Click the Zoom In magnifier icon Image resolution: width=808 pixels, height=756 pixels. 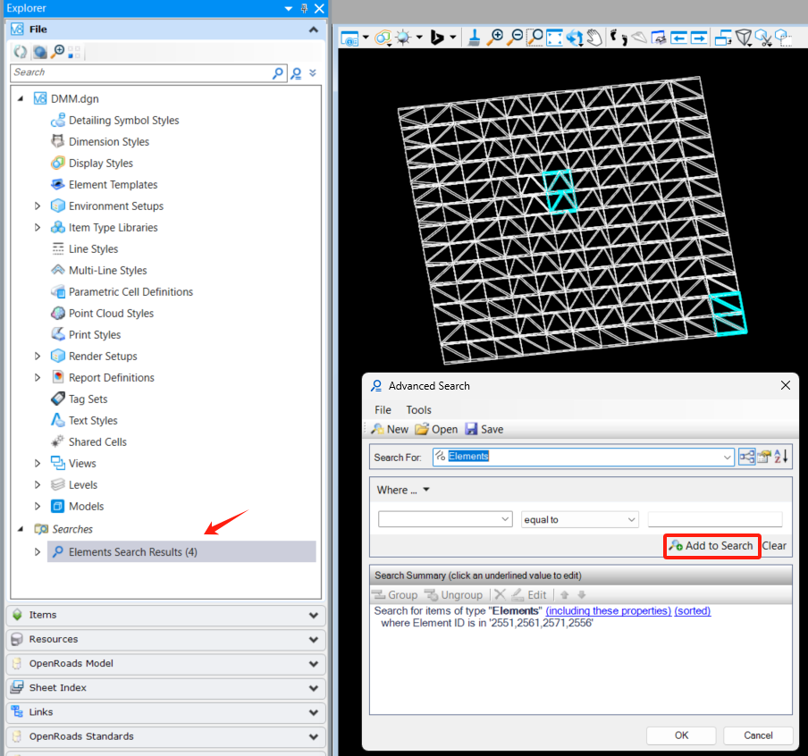495,38
